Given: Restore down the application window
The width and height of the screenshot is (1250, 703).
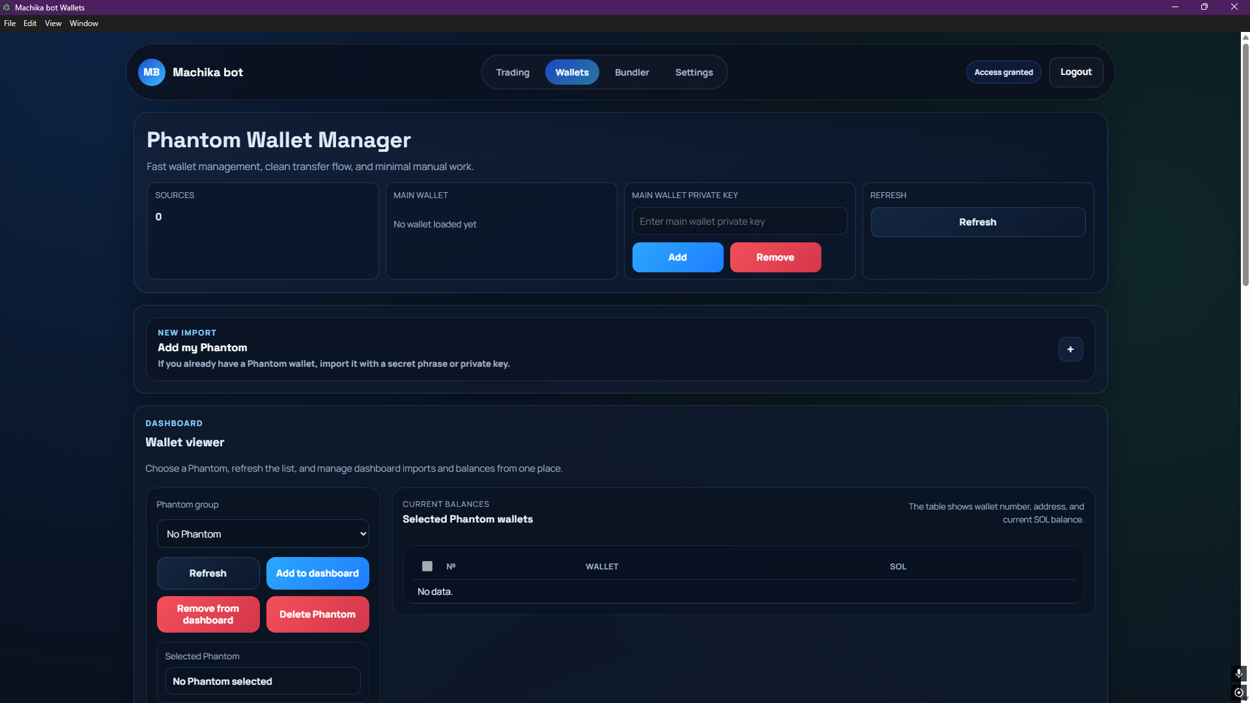Looking at the screenshot, I should [x=1204, y=7].
